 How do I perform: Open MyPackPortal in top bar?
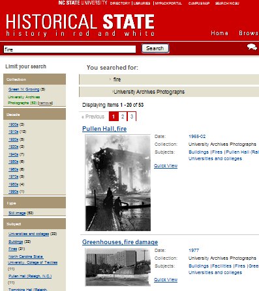tap(168, 3)
